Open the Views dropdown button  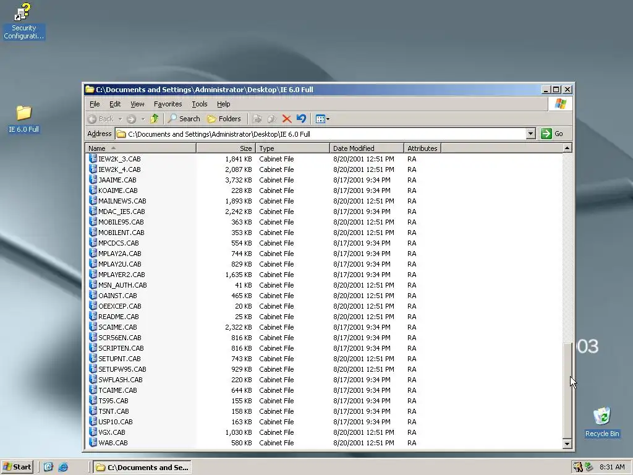coord(323,119)
